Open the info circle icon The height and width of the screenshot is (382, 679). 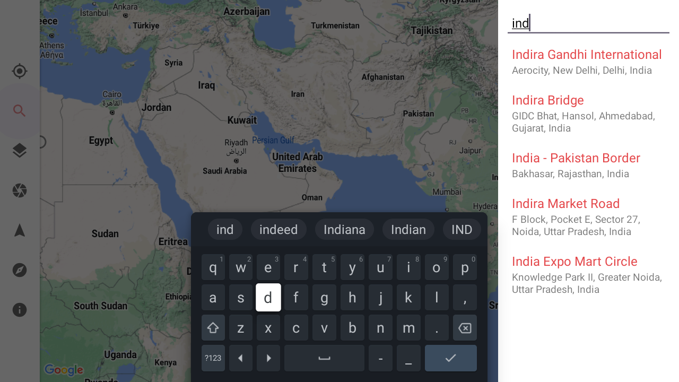pos(20,310)
